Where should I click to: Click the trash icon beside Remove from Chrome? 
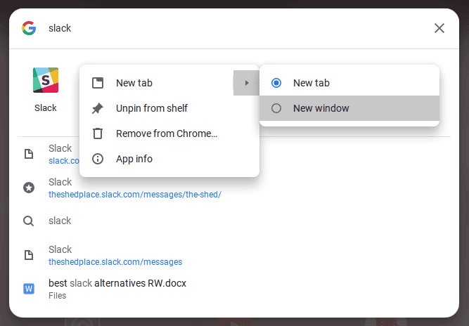point(98,133)
